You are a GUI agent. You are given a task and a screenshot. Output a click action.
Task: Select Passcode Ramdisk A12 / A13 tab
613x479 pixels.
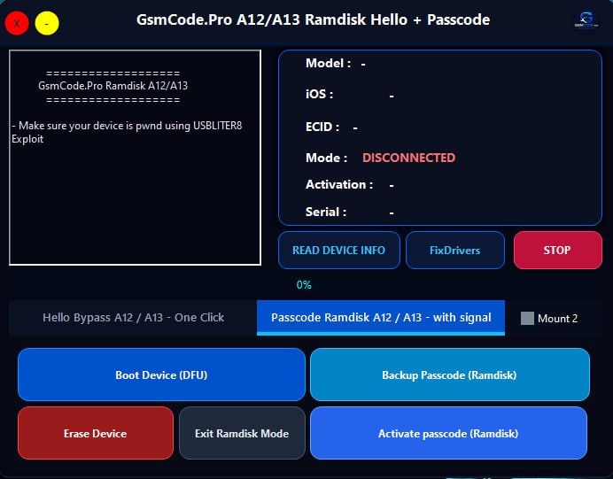pyautogui.click(x=381, y=318)
